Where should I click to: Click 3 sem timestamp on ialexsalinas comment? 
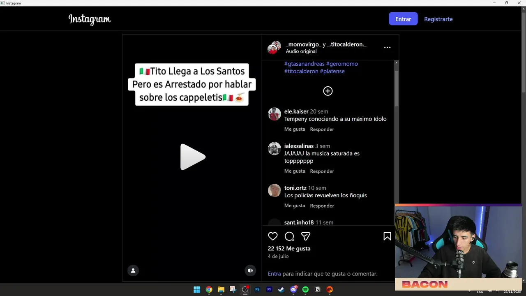click(x=323, y=146)
